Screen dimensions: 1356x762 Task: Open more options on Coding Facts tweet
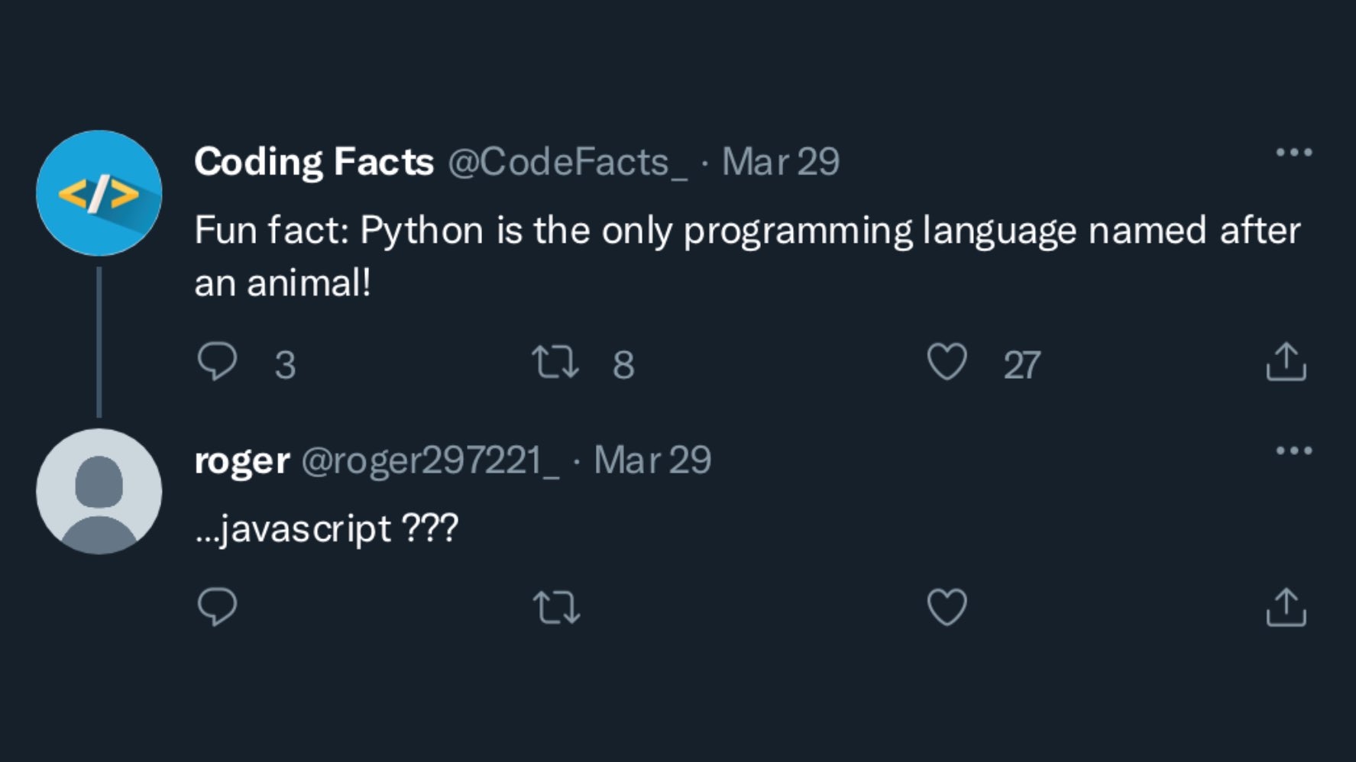[x=1293, y=153]
